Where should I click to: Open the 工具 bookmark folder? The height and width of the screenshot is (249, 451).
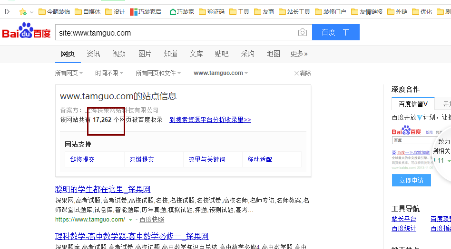click(239, 12)
